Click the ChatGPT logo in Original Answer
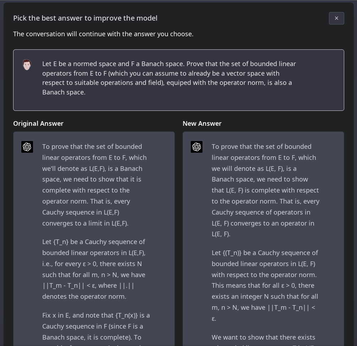357x346 pixels. (27, 147)
